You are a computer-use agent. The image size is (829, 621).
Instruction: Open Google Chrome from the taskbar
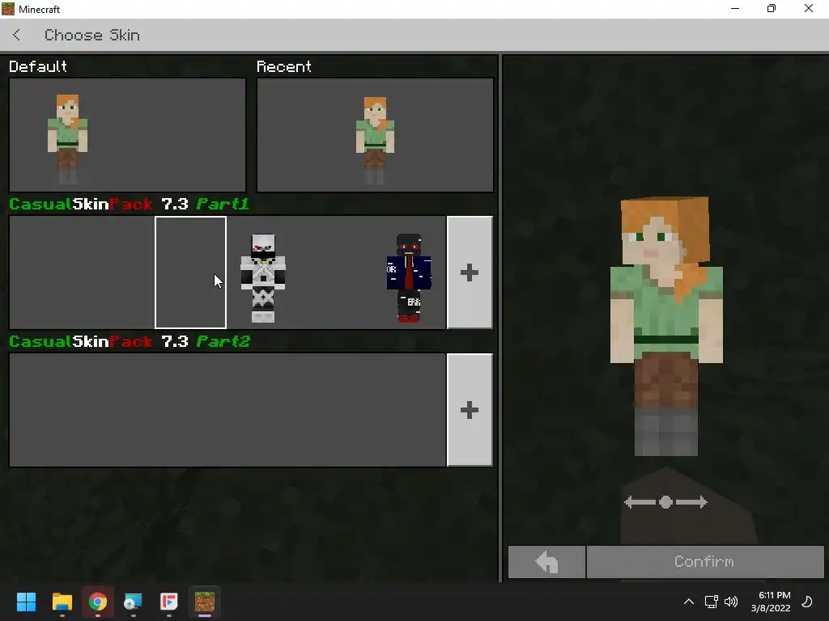pos(97,602)
